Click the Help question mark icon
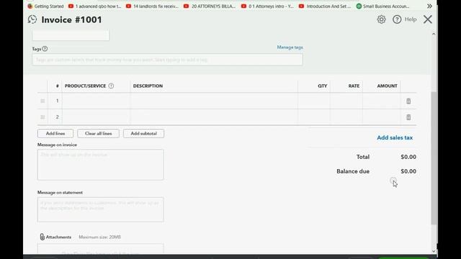Viewport: 461px width, 259px height. coord(397,19)
